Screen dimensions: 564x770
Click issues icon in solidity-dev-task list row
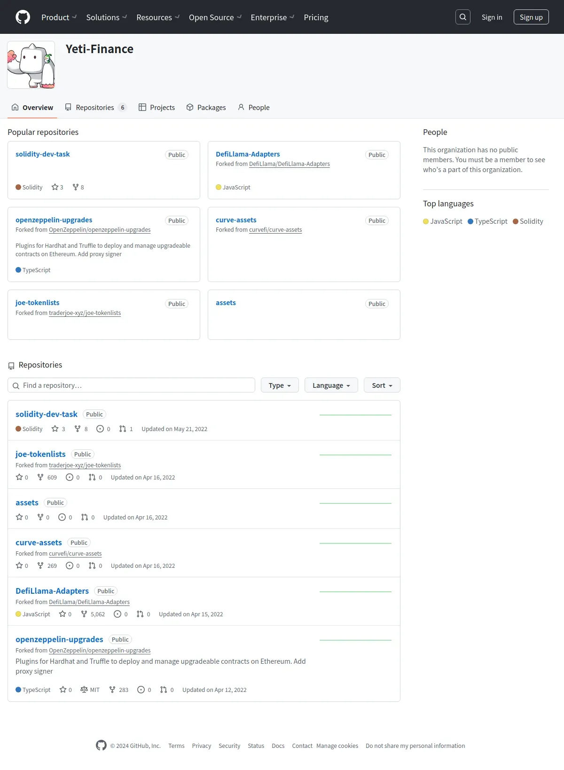pyautogui.click(x=100, y=429)
